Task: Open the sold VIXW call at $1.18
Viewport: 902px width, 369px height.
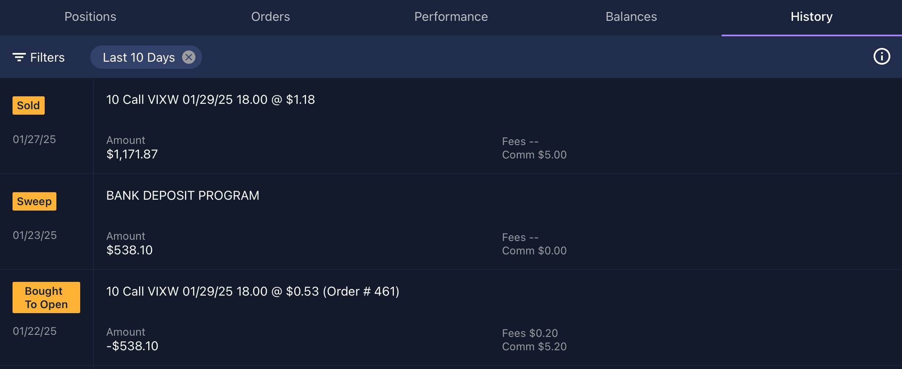Action: coord(210,100)
